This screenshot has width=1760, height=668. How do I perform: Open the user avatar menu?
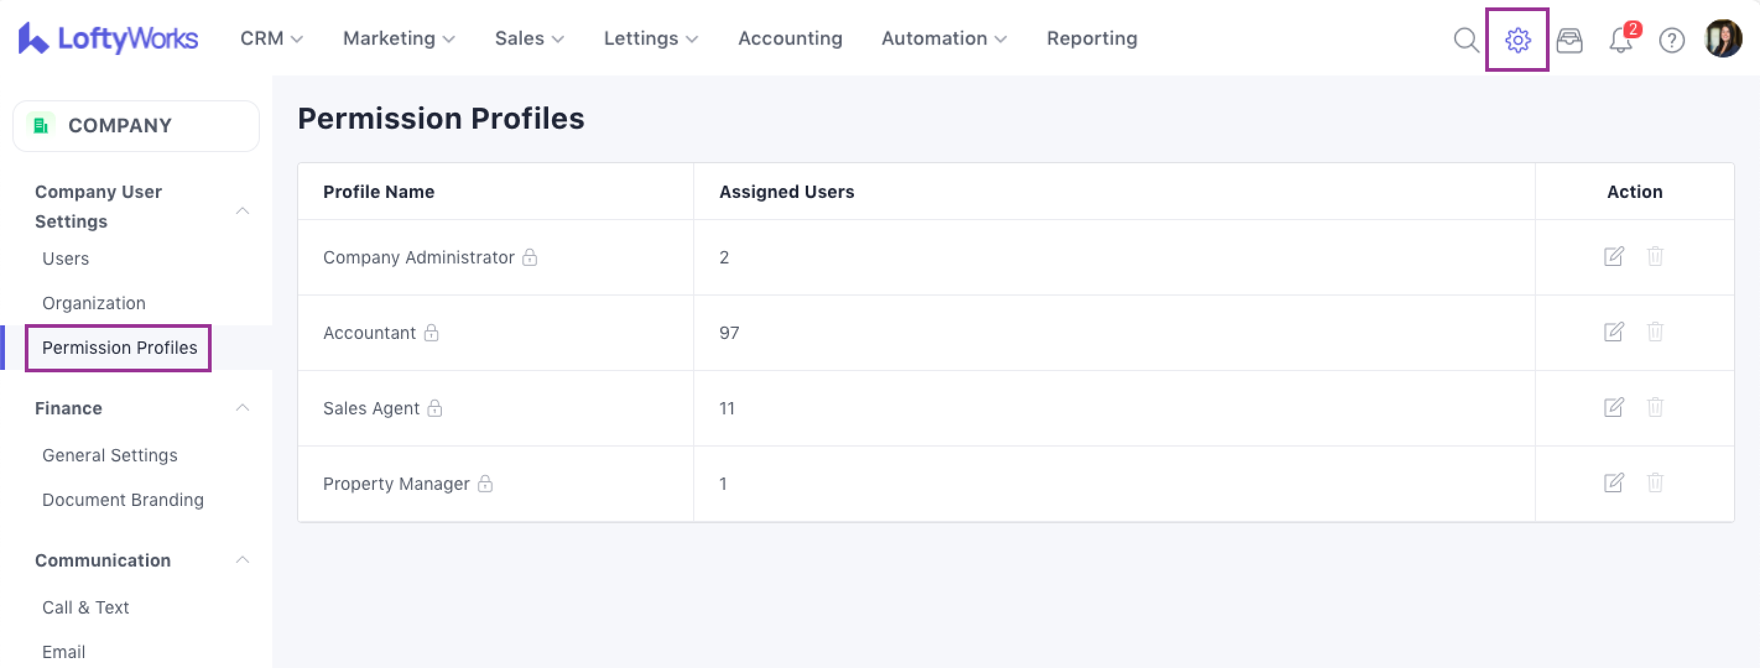1722,39
